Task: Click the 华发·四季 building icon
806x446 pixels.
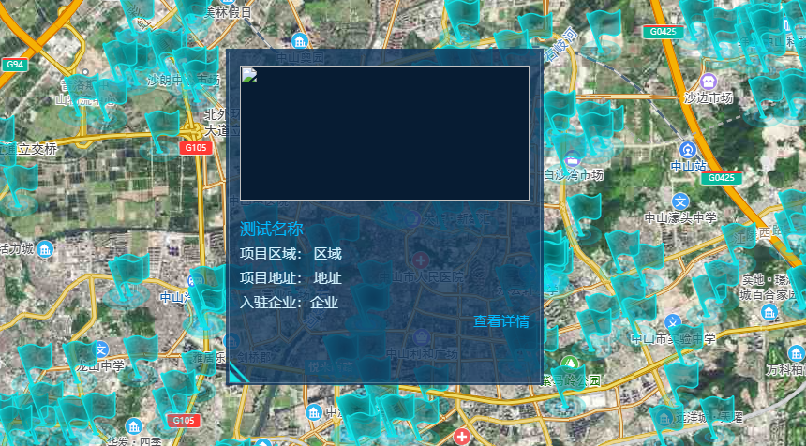Action: (134, 426)
